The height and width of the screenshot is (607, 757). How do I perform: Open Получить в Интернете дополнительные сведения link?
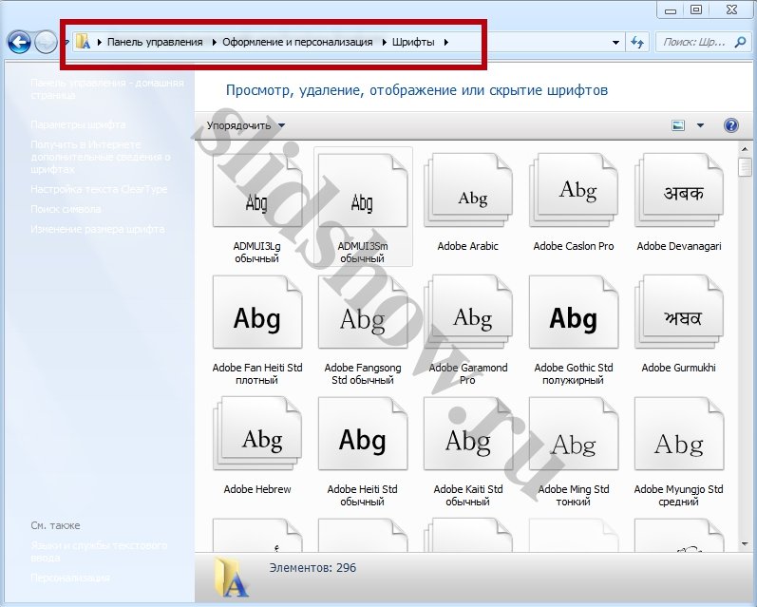(x=101, y=157)
